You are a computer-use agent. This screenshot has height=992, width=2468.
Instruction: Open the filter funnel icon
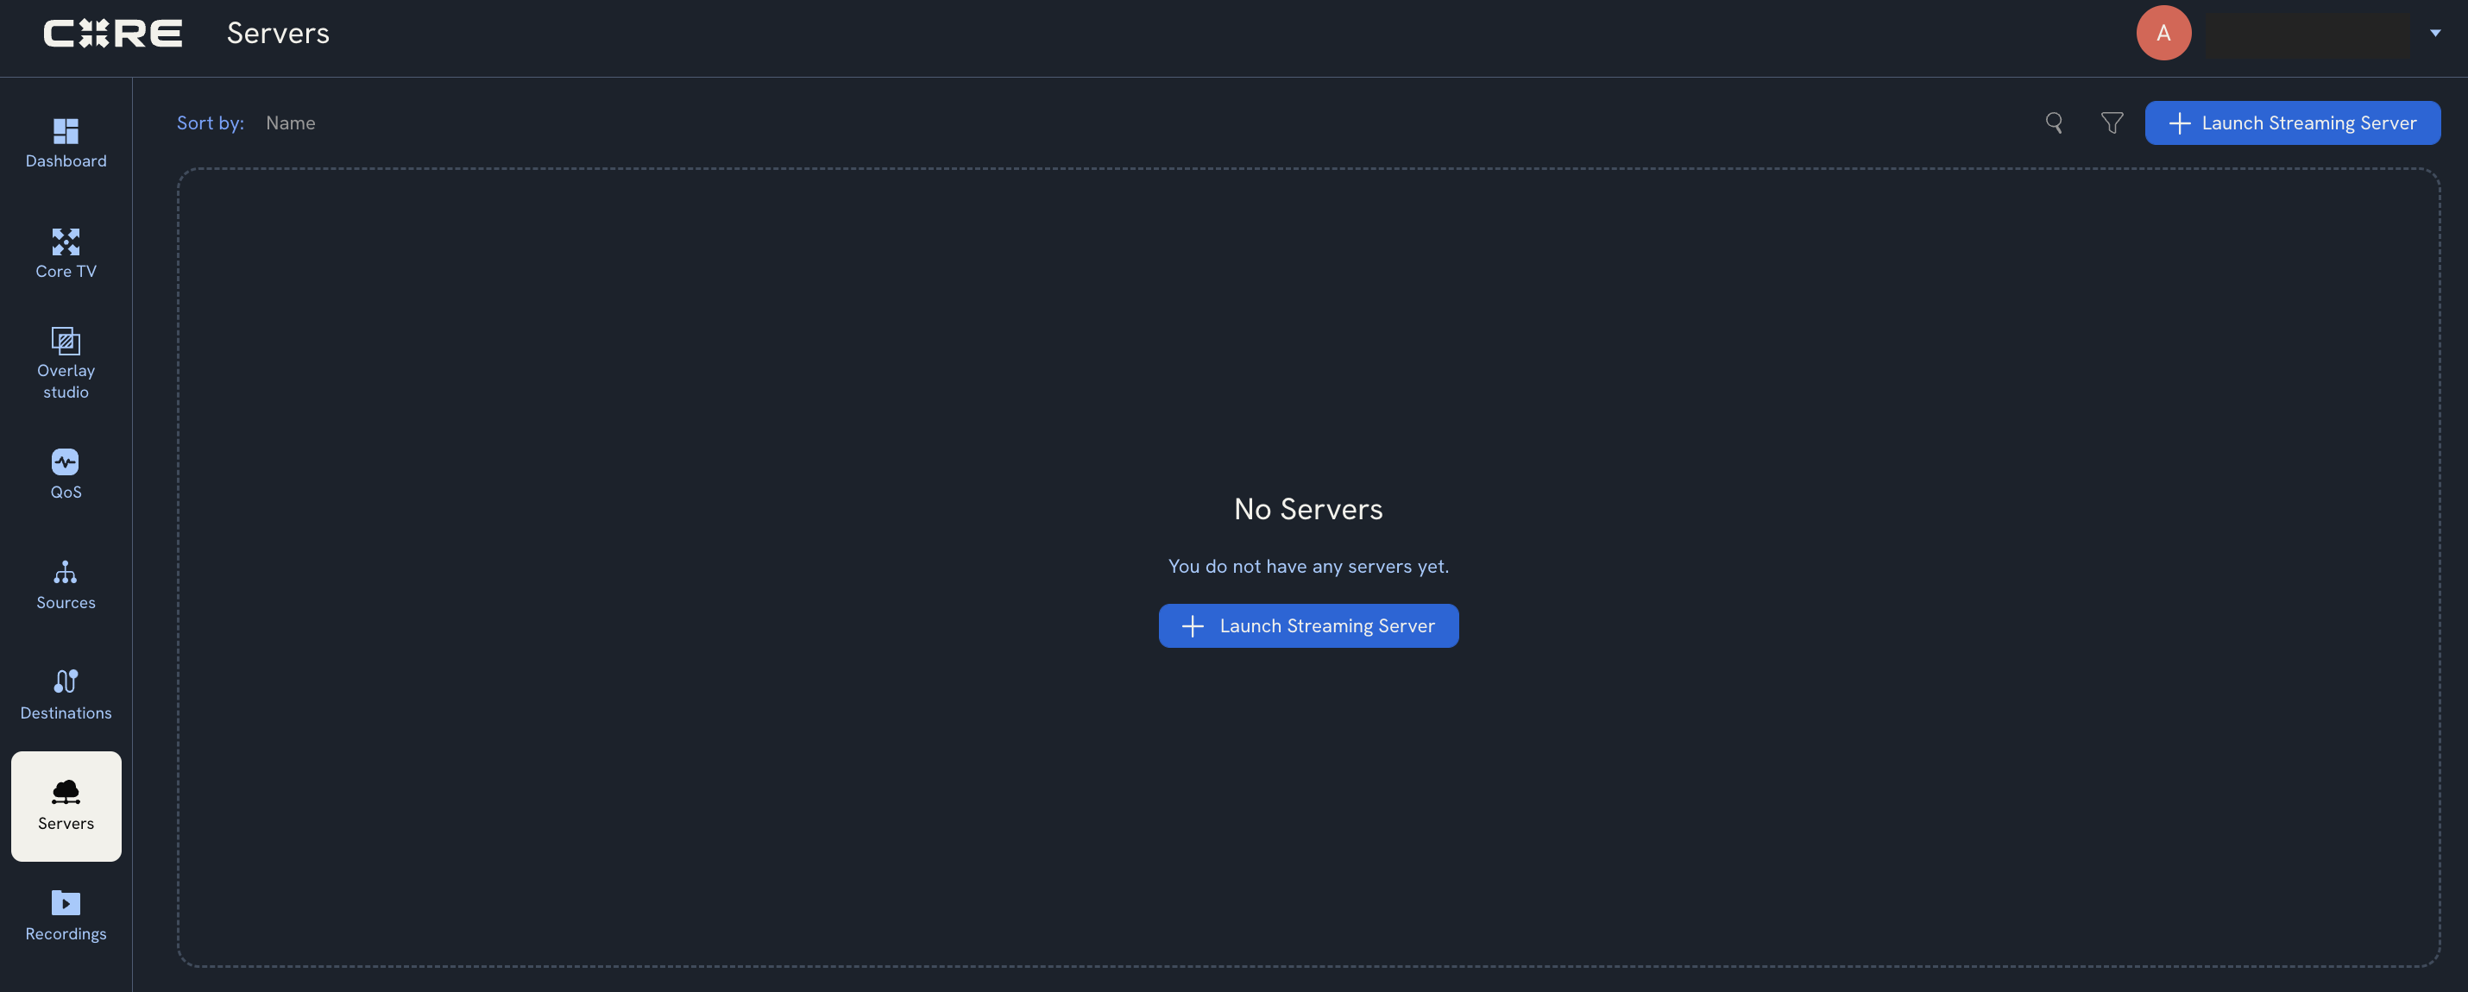[2112, 122]
